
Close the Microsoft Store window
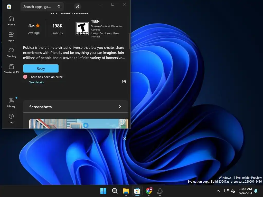coord(125,4)
